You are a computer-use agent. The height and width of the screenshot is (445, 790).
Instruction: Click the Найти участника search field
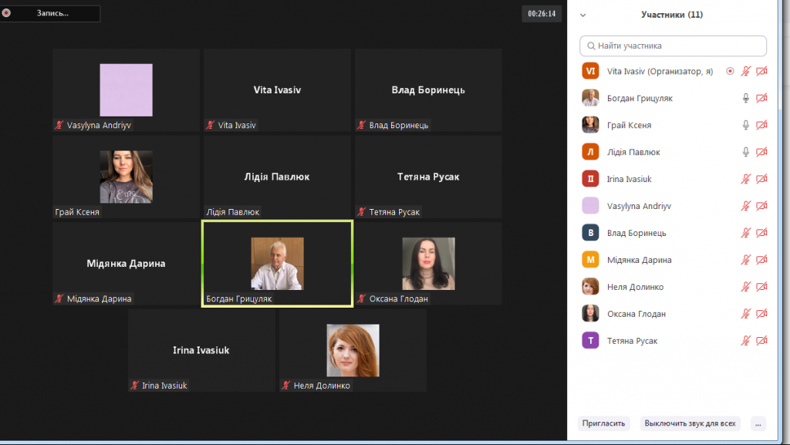[673, 46]
